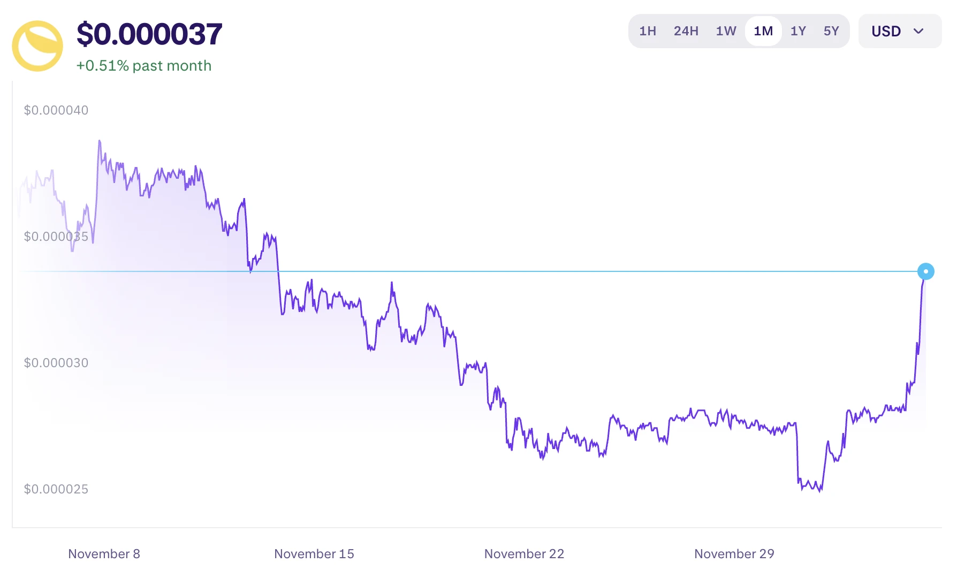957x578 pixels.
Task: Click the November 15 date label
Action: [314, 554]
